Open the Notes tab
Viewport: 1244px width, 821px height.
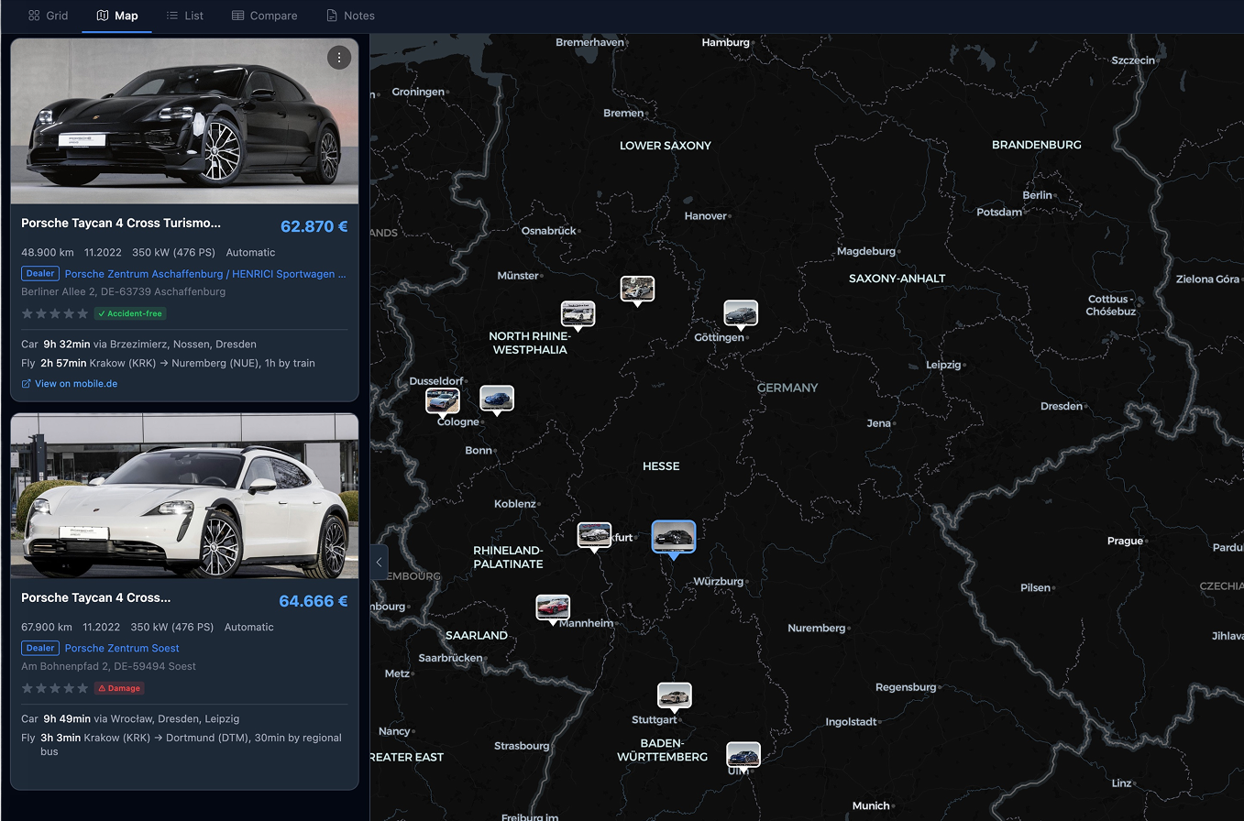350,16
